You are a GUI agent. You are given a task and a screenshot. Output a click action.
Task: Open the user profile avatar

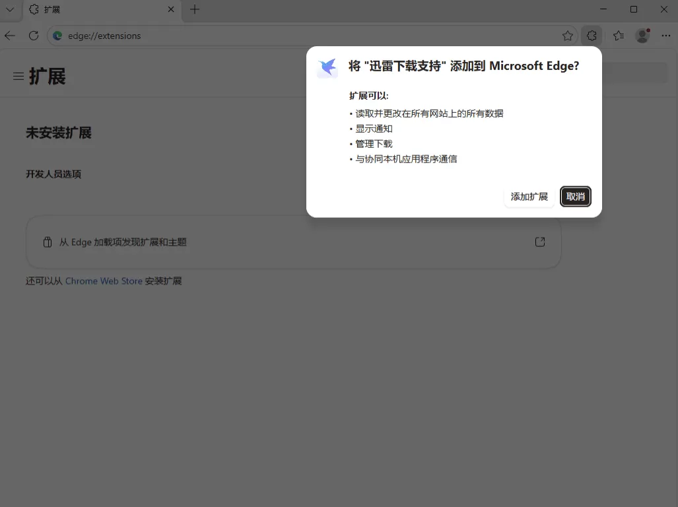tap(642, 36)
